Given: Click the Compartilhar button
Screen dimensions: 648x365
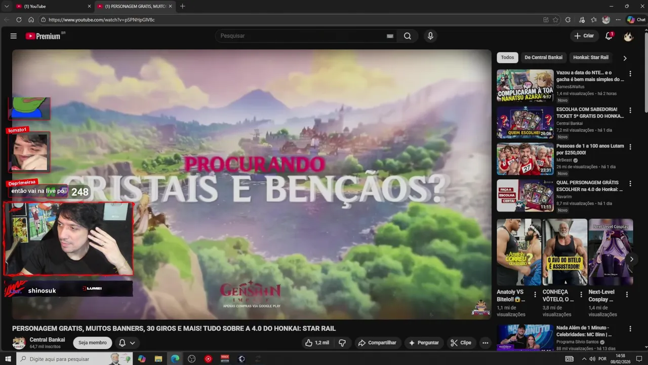Looking at the screenshot, I should coord(378,343).
